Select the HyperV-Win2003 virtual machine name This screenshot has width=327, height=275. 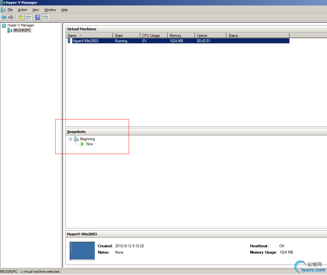pyautogui.click(x=86, y=41)
